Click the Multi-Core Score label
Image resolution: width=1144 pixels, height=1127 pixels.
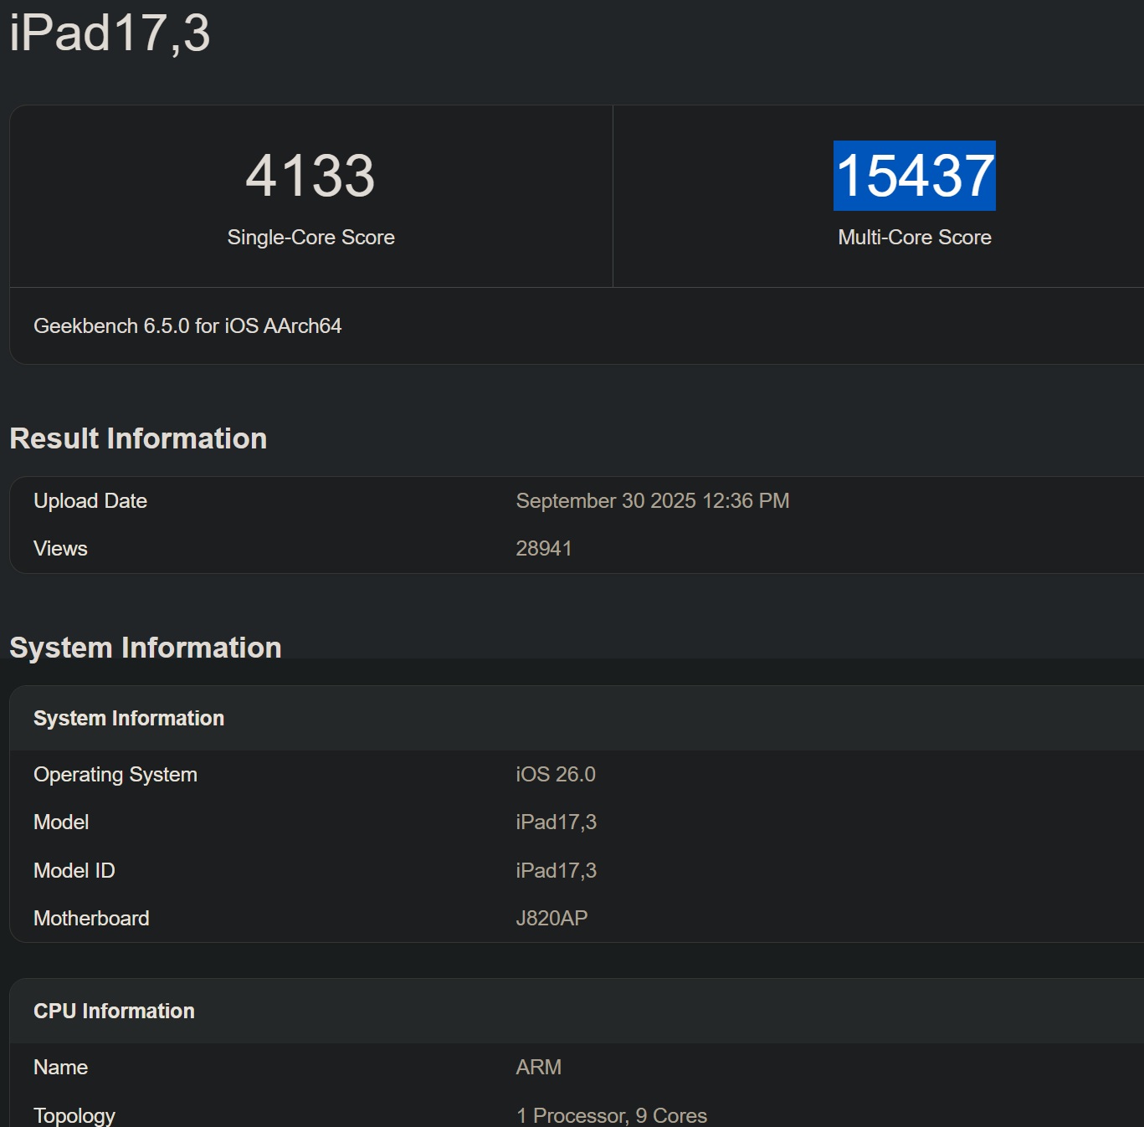[x=914, y=238]
